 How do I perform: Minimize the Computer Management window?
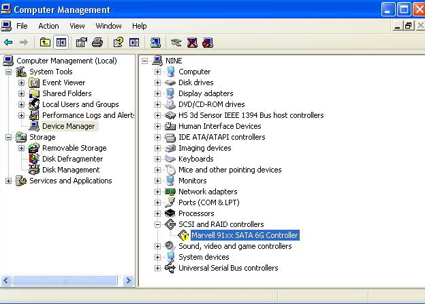click(388, 10)
